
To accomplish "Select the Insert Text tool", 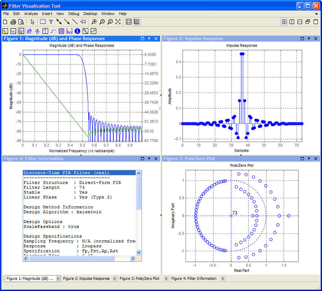I will [51, 22].
